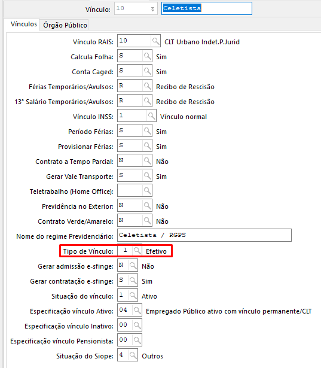Image resolution: width=321 pixels, height=368 pixels.
Task: Open search icon for Conta Caged
Action: pos(147,71)
